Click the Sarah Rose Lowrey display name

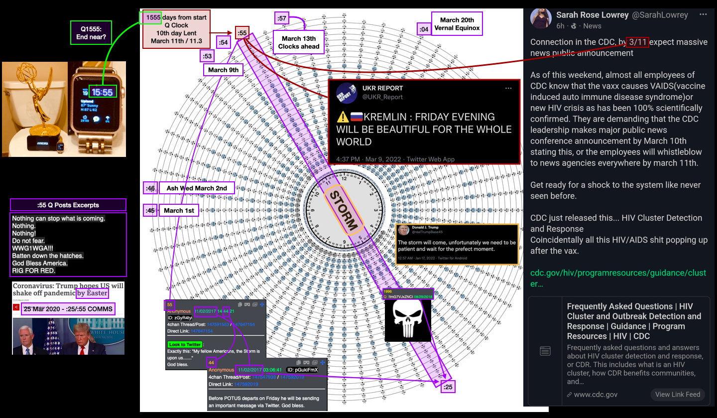(x=593, y=15)
